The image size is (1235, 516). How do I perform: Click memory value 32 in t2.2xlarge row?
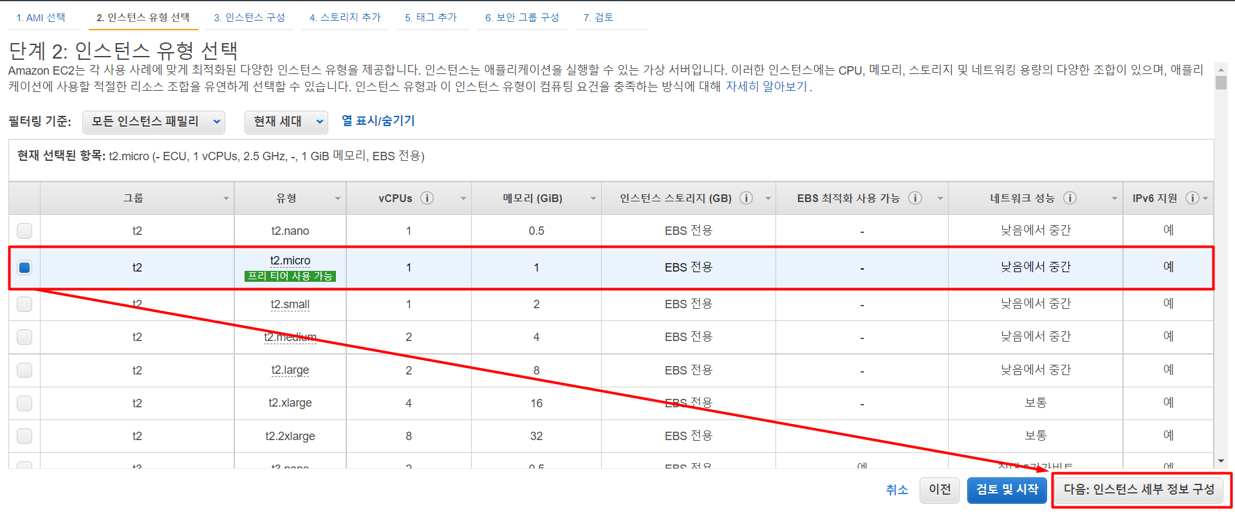[x=537, y=436]
